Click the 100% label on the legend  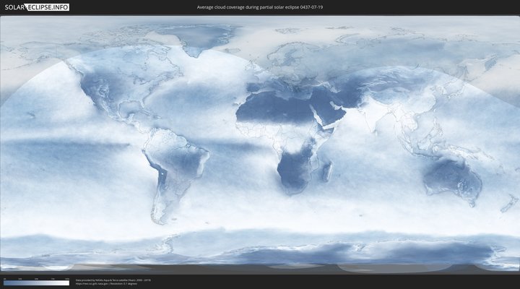tap(67, 278)
